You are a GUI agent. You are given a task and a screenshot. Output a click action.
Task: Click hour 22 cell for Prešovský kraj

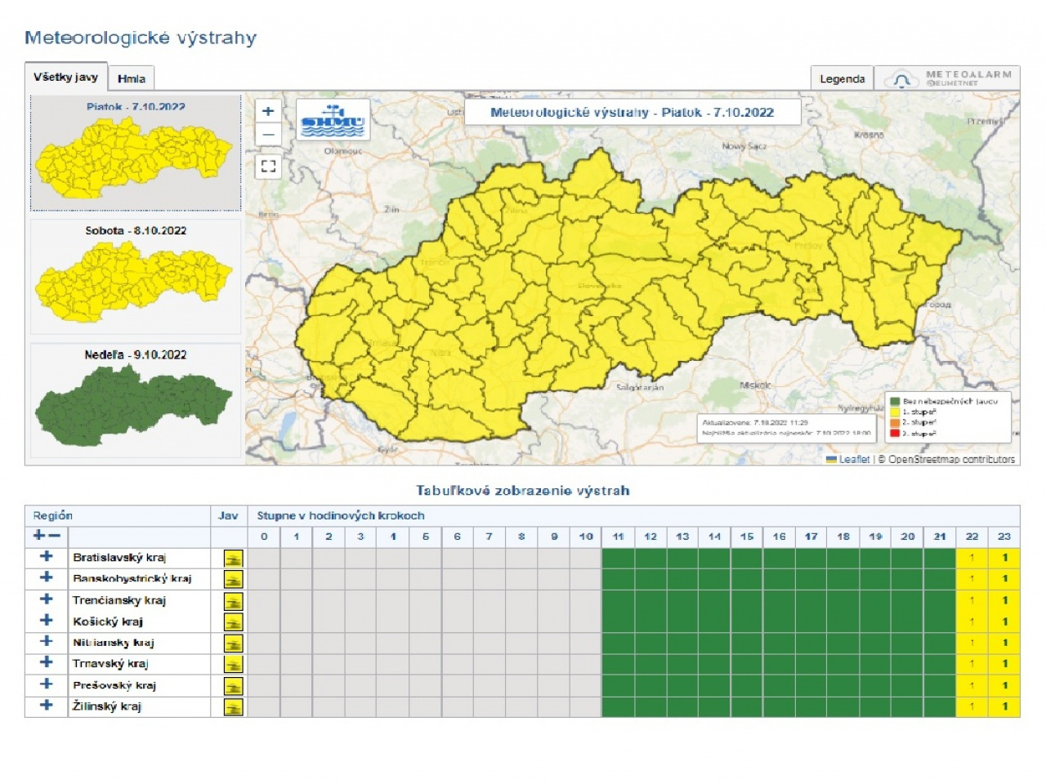(x=972, y=686)
